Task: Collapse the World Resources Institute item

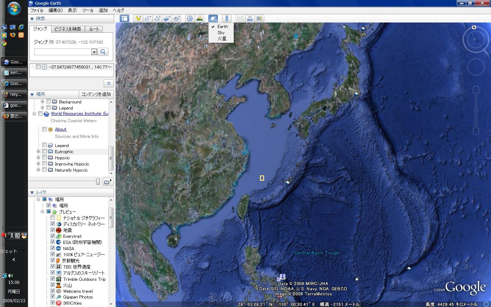Action: point(34,114)
